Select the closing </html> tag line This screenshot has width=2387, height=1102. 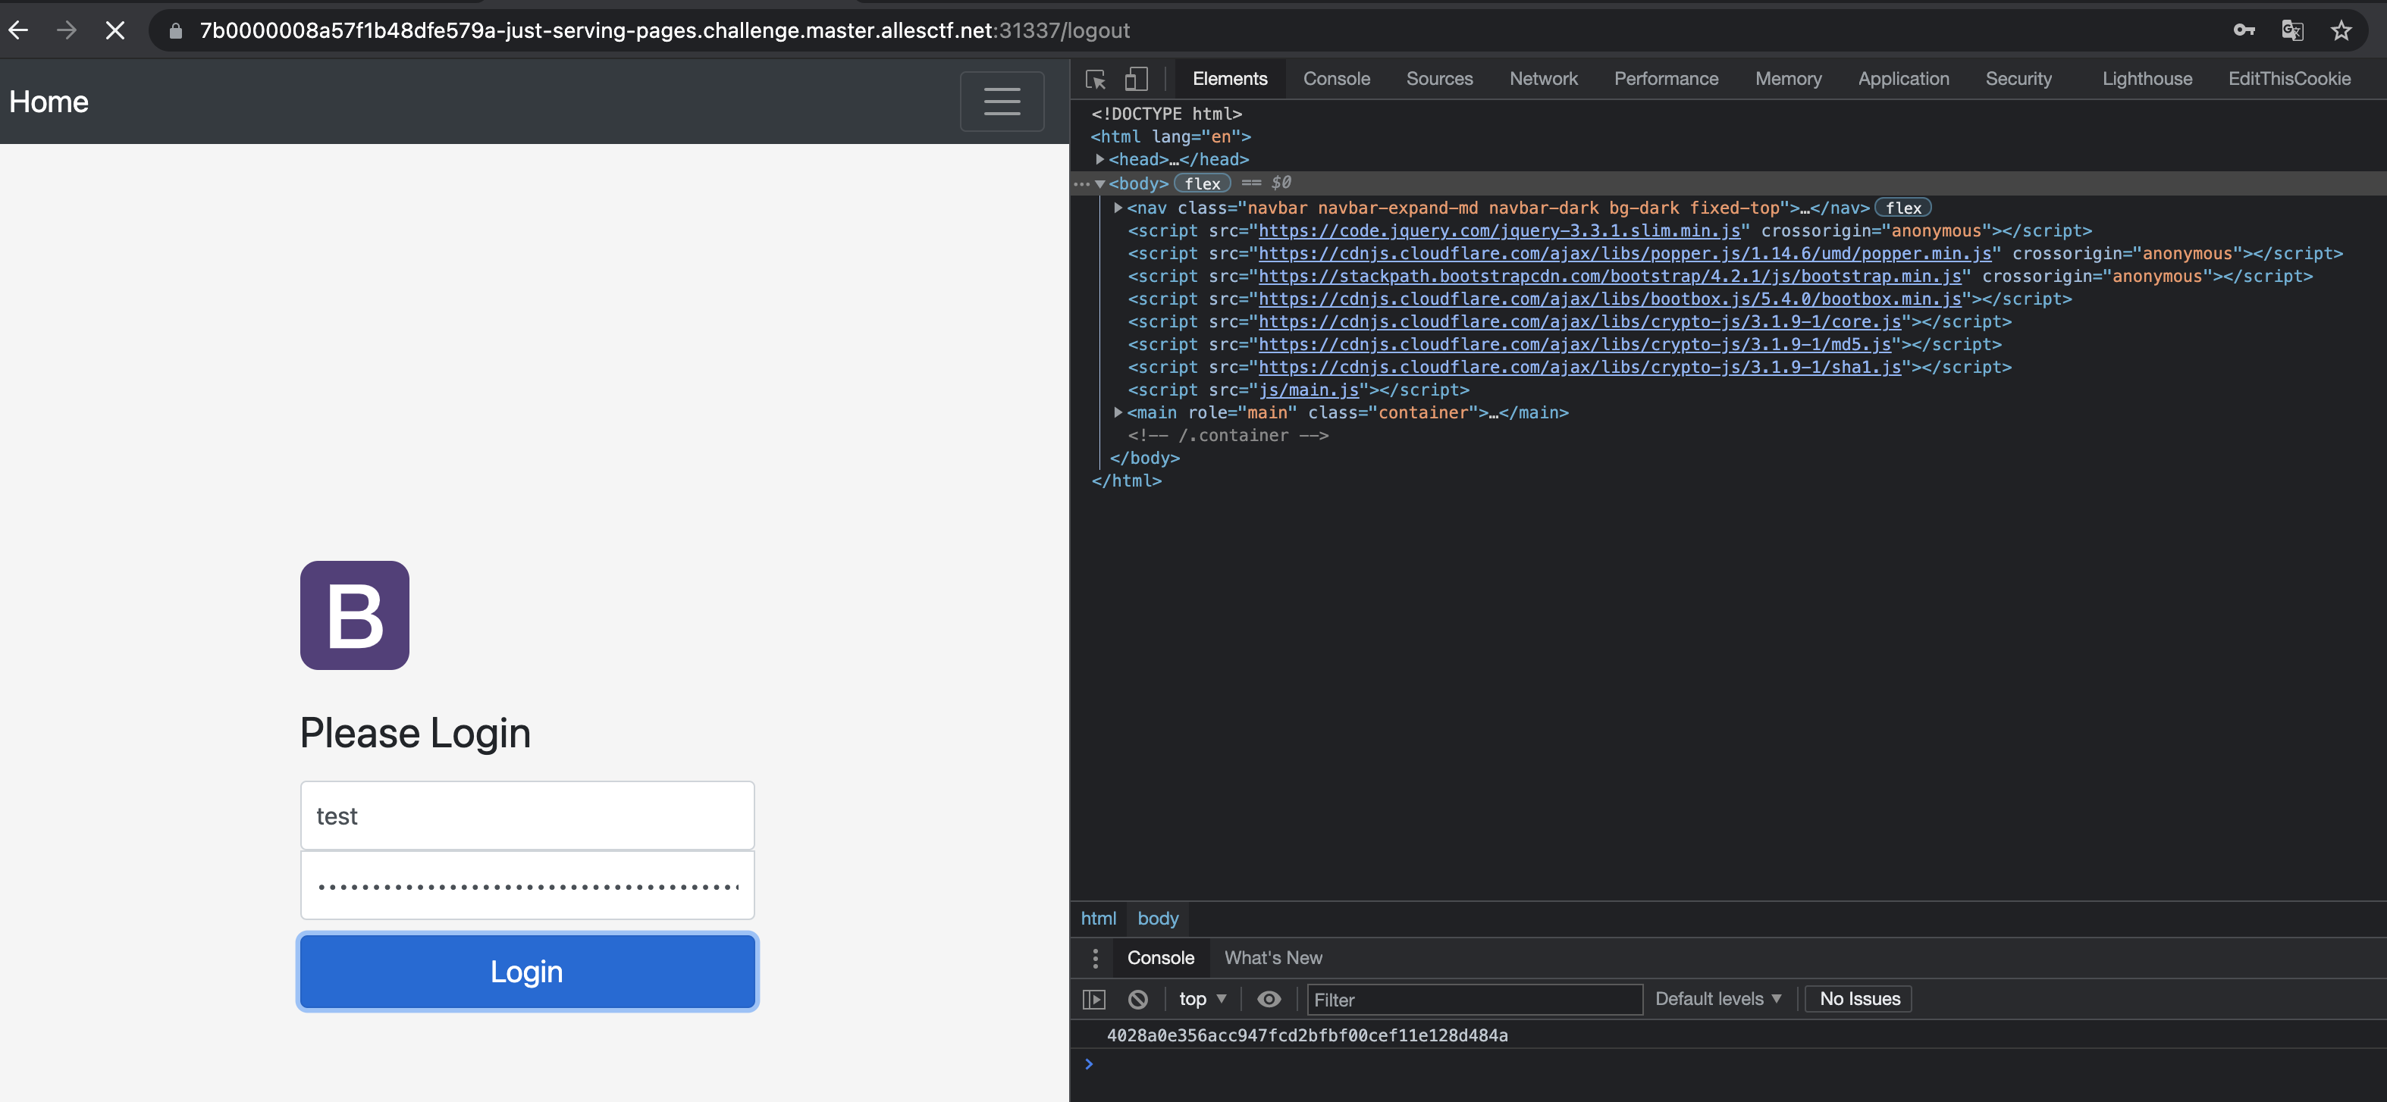(x=1126, y=481)
